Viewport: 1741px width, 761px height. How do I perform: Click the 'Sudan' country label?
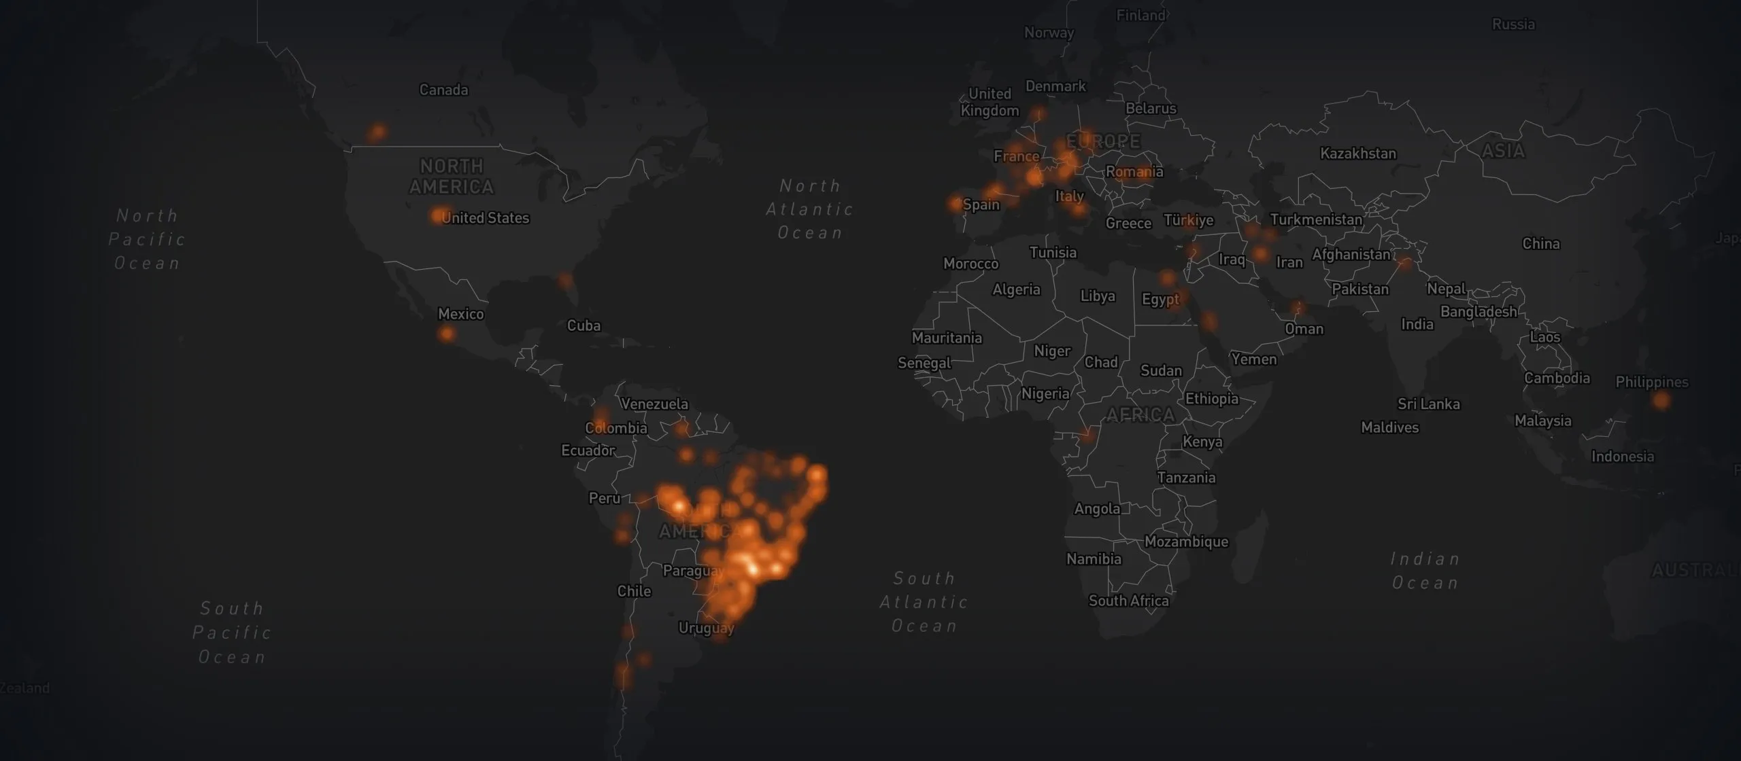pyautogui.click(x=1161, y=371)
